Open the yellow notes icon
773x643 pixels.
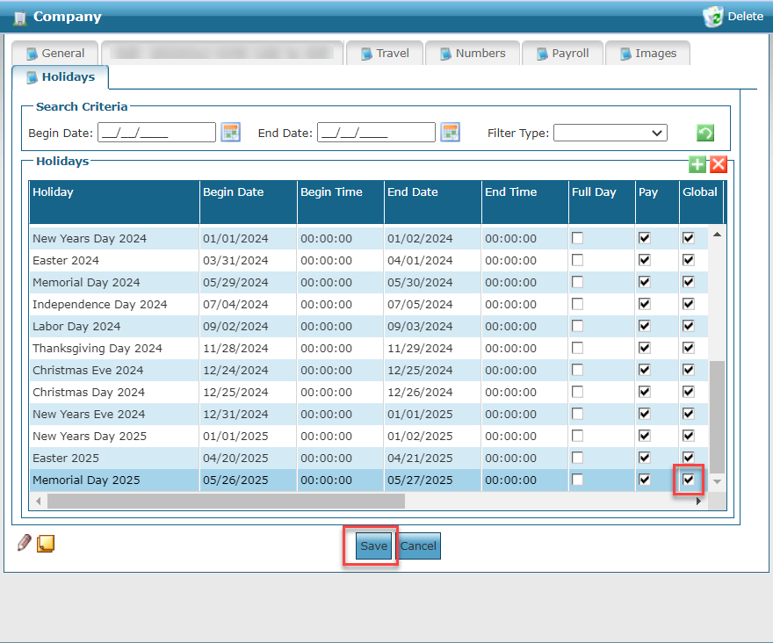46,544
